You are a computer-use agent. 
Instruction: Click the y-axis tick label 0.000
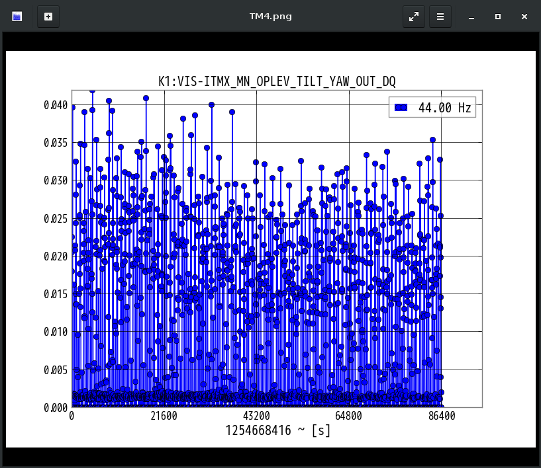(56, 408)
